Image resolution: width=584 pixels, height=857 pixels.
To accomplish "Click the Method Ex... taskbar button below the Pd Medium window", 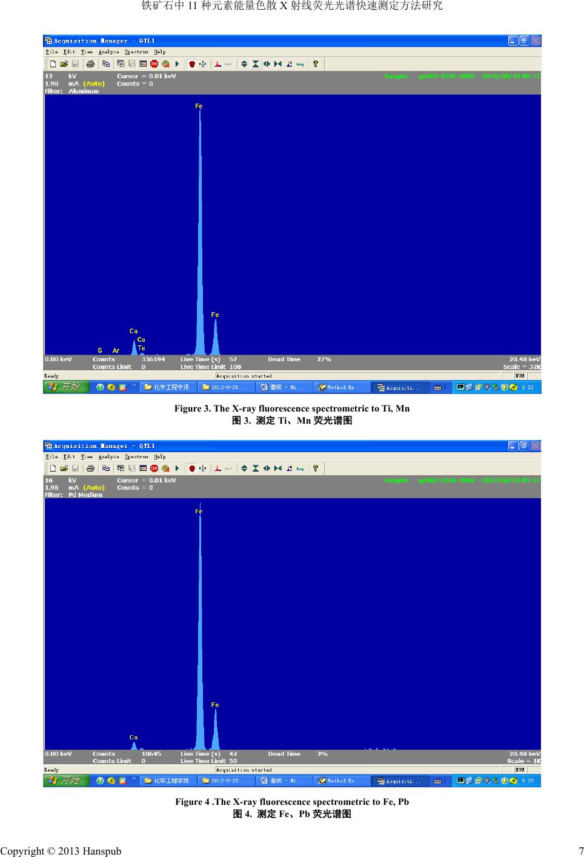I will pos(341,781).
